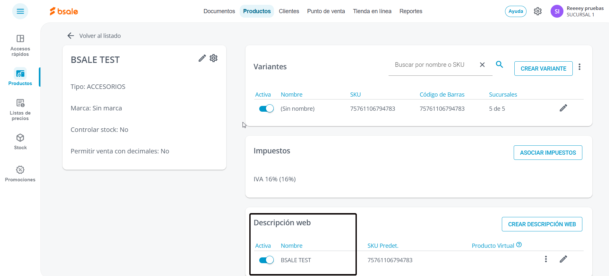Click the SKU Predet. column header
Viewport: 609px width, 276px height.
click(383, 246)
